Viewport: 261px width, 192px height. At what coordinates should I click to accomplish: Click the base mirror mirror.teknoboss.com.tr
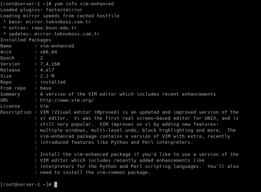(x=58, y=22)
